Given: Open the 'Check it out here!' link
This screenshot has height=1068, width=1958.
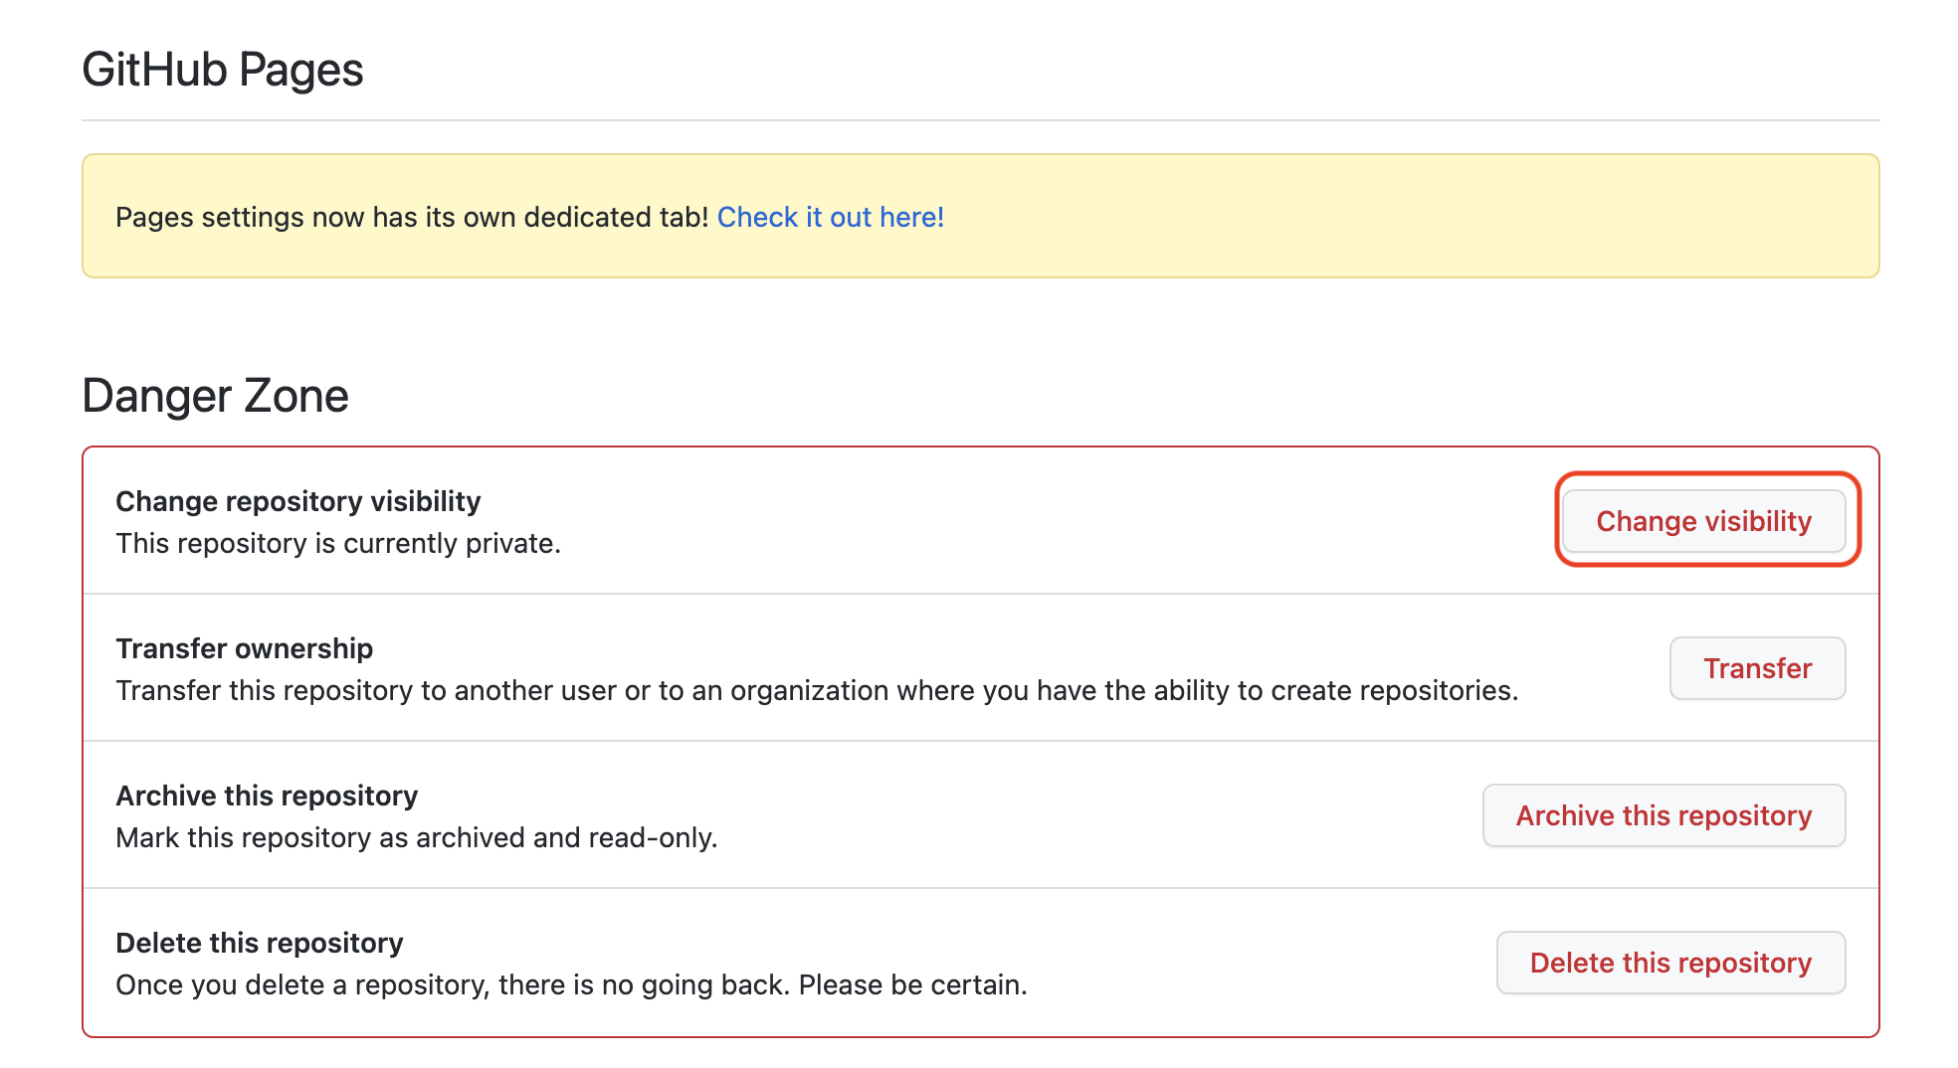Looking at the screenshot, I should tap(831, 217).
